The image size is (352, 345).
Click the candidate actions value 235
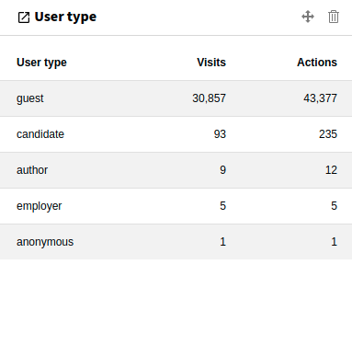pos(328,134)
